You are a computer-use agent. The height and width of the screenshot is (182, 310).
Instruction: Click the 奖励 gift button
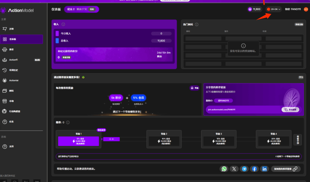click(194, 88)
